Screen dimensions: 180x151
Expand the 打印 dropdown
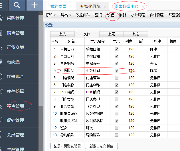pos(51,15)
